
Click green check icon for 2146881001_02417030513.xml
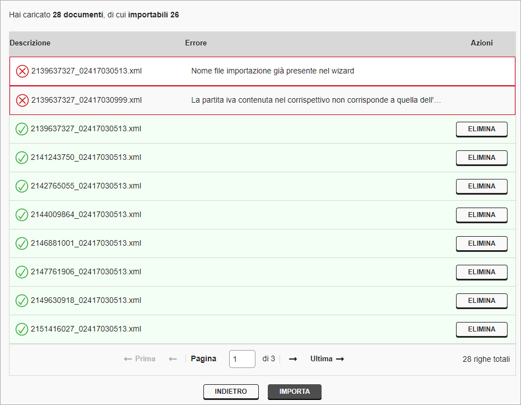click(x=22, y=243)
